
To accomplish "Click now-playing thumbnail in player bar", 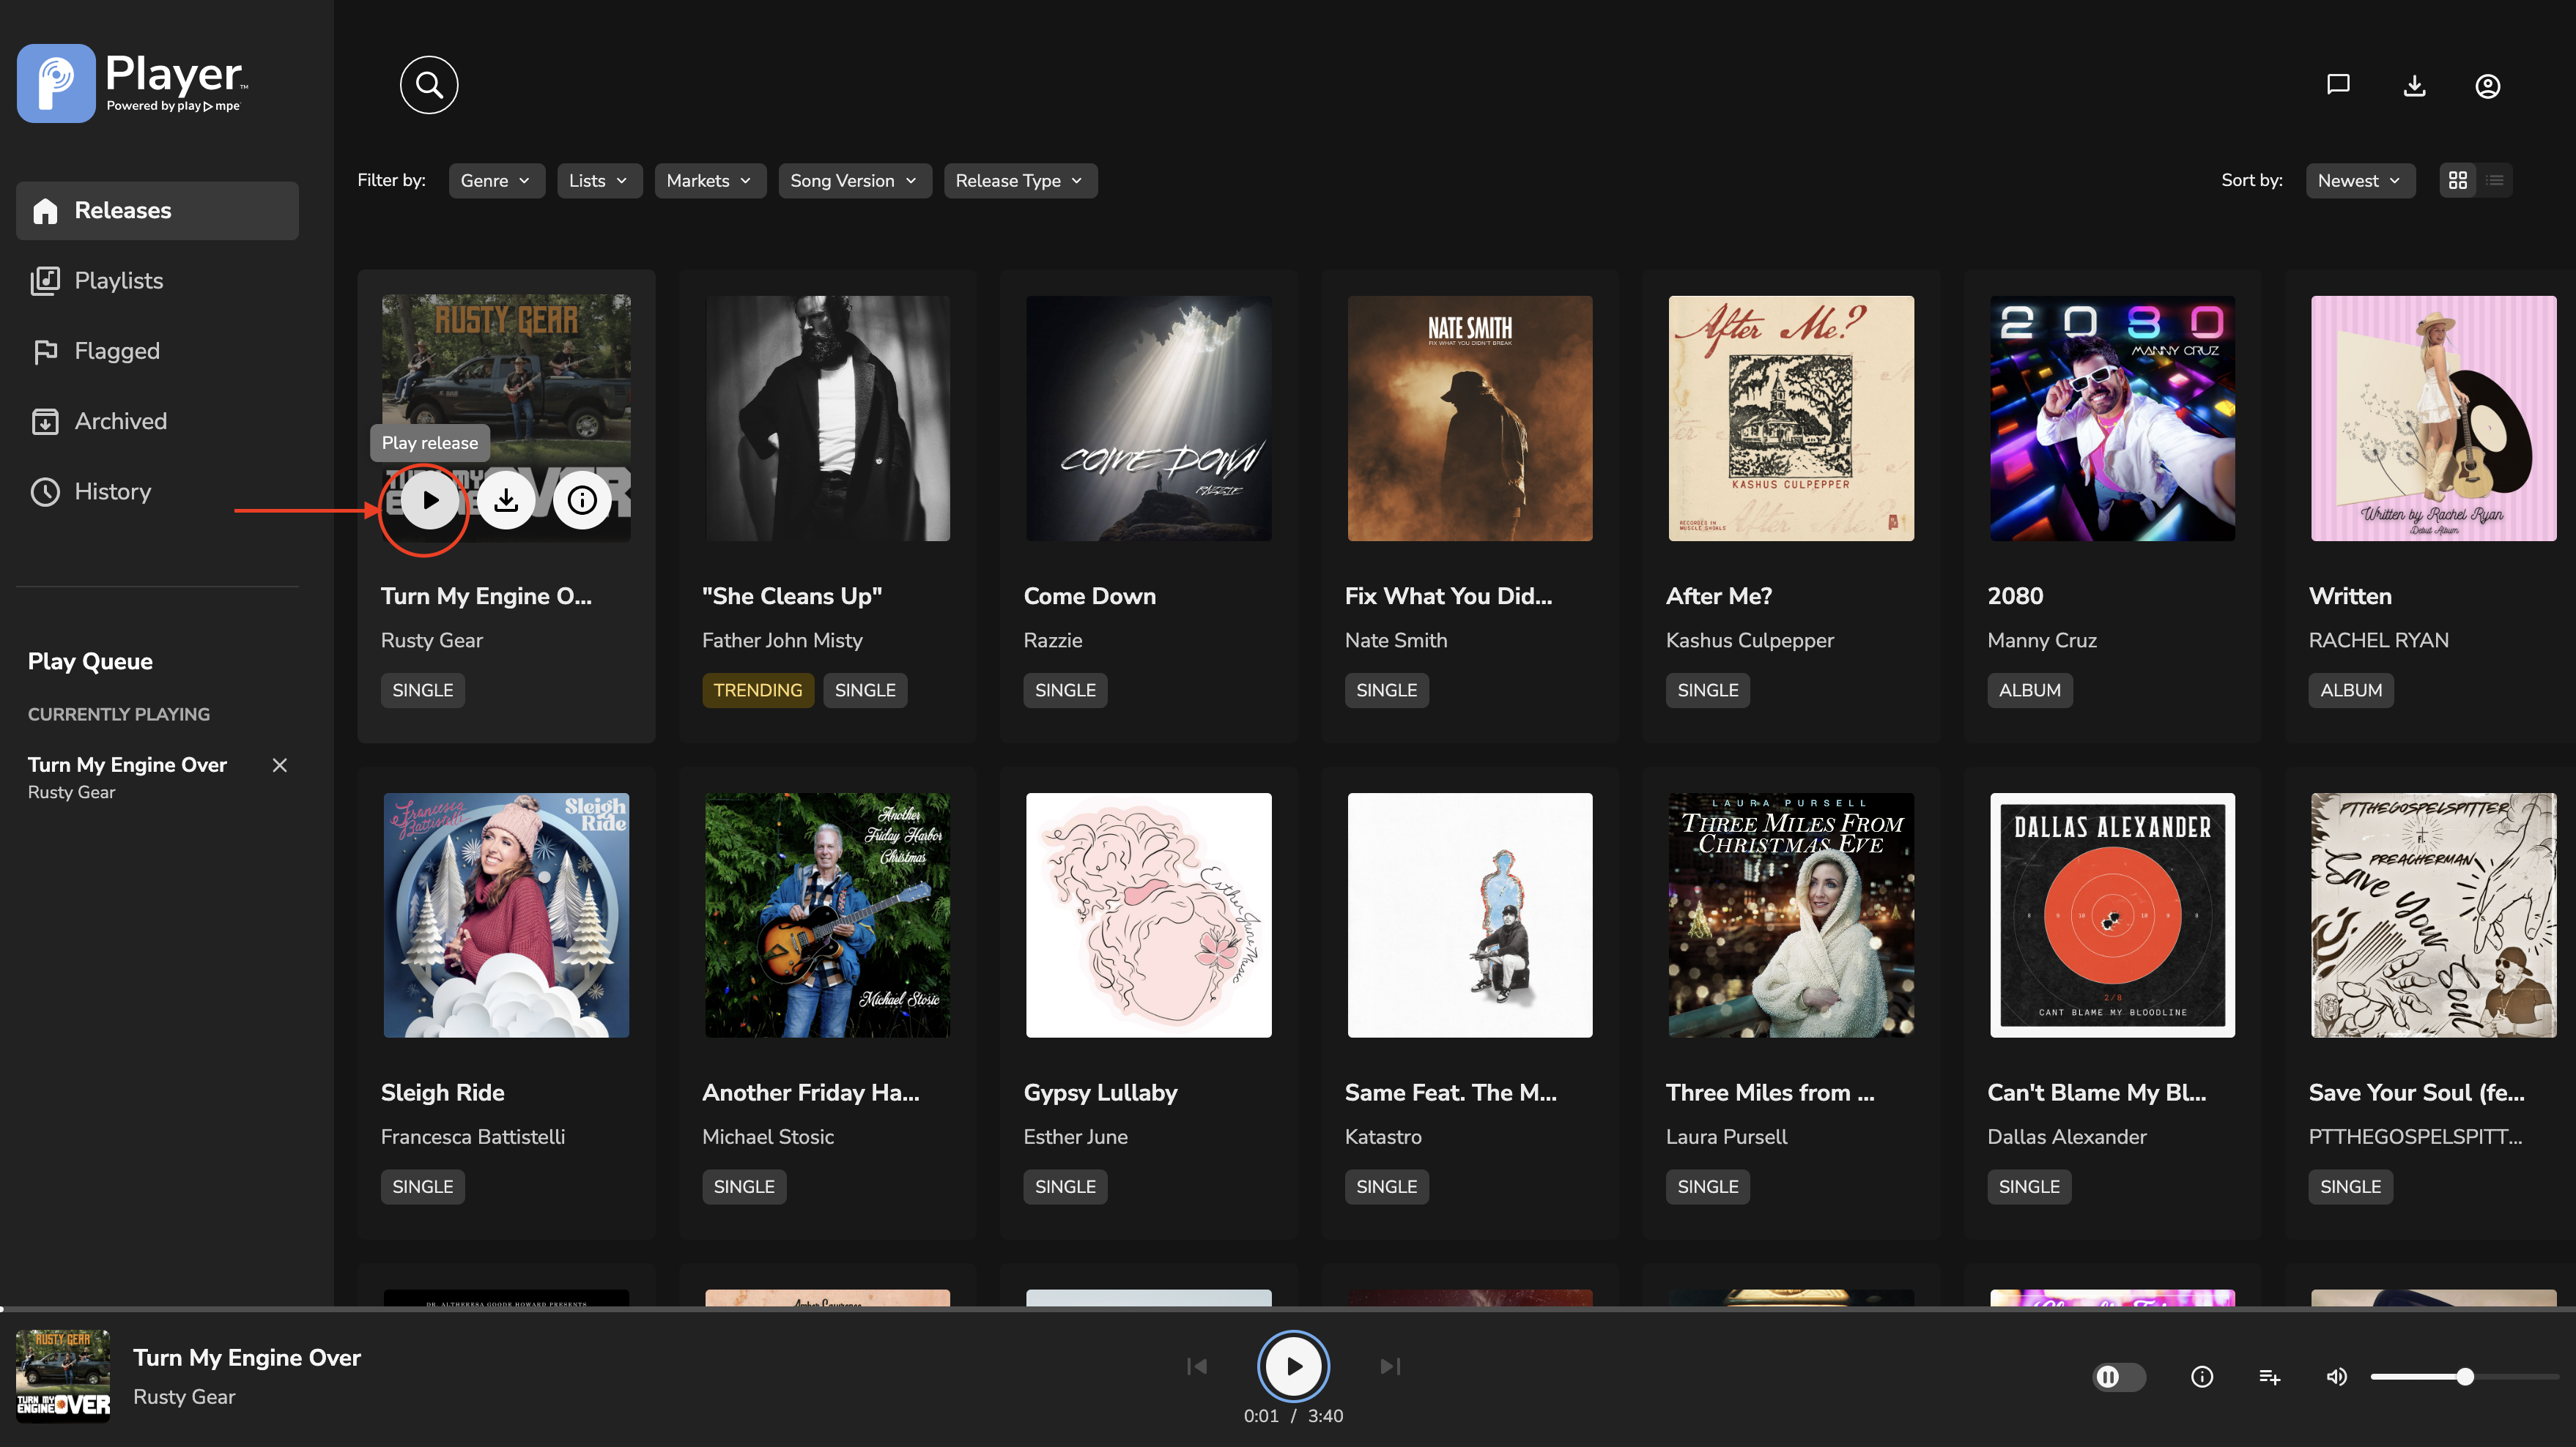I will click(63, 1376).
